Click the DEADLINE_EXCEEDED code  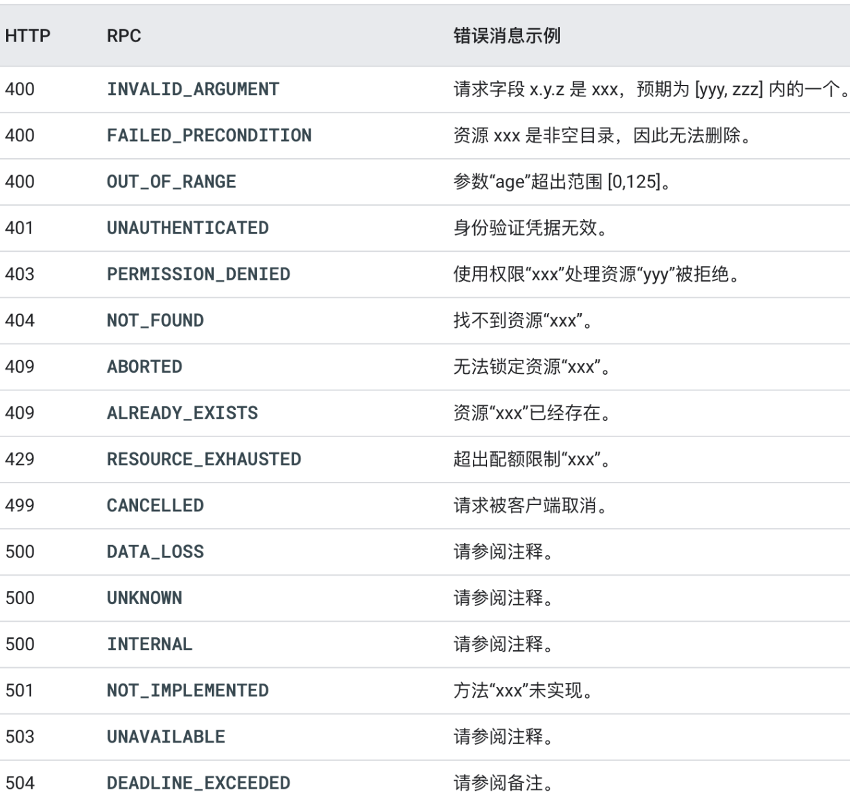[198, 782]
